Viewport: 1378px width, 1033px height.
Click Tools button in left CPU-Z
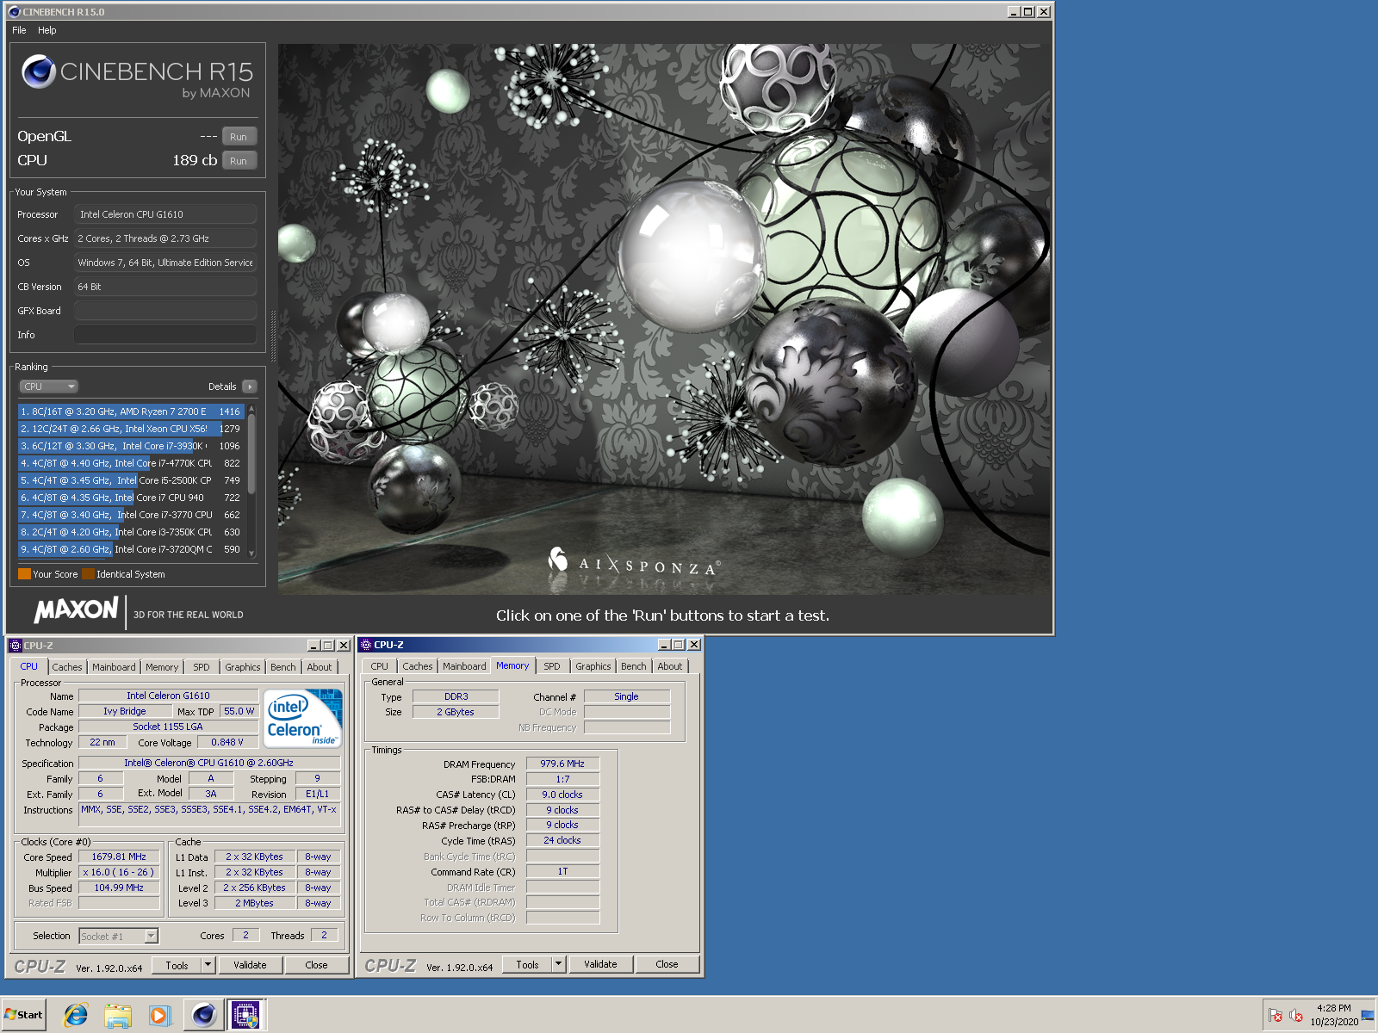pos(177,965)
